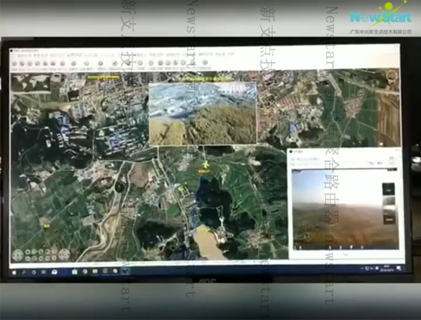421x320 pixels.
Task: Select the grey middle thumbnail in video window
Action: [388, 202]
